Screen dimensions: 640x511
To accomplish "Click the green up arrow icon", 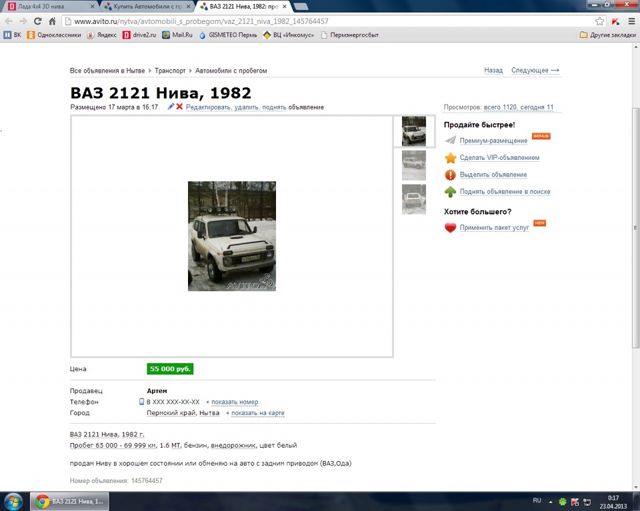I will coord(450,192).
